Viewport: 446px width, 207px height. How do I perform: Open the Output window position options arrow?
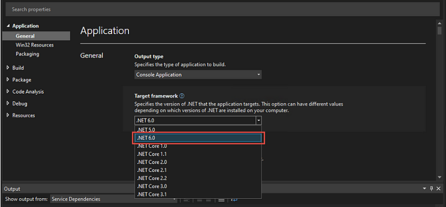click(424, 189)
